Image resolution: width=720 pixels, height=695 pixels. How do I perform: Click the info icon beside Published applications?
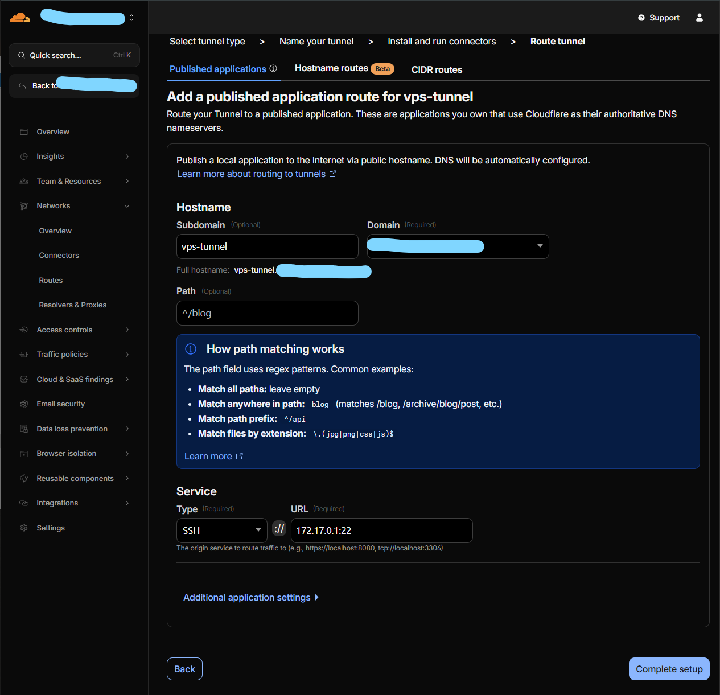pos(273,69)
